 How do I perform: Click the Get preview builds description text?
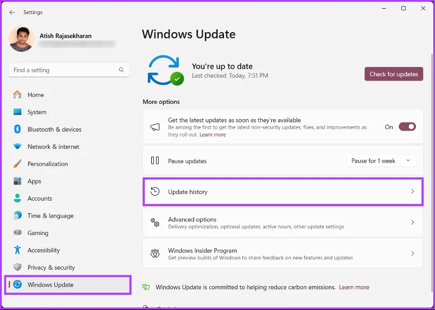[260, 258]
